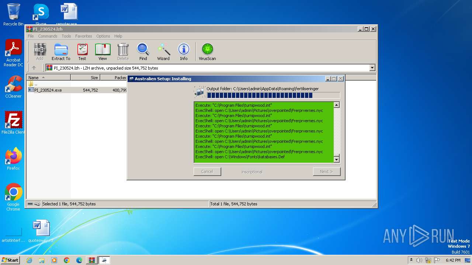Switch to installer taskbar button
The width and height of the screenshot is (472, 265).
pyautogui.click(x=104, y=260)
